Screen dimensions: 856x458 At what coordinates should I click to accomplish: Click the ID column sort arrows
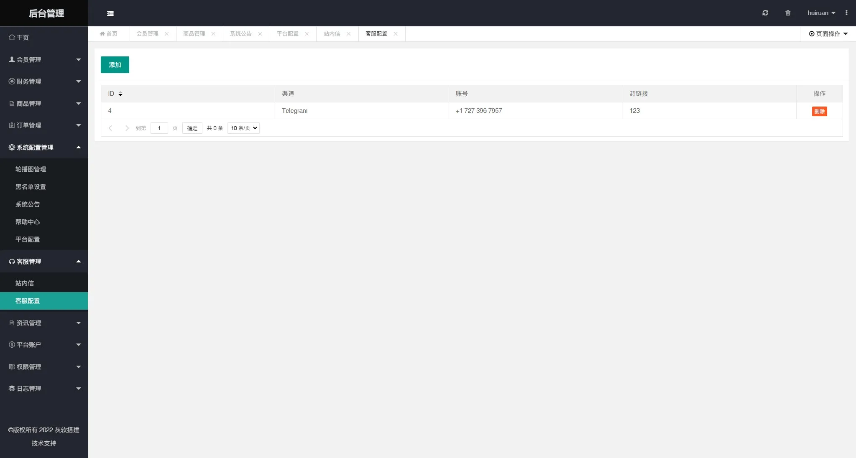[120, 94]
